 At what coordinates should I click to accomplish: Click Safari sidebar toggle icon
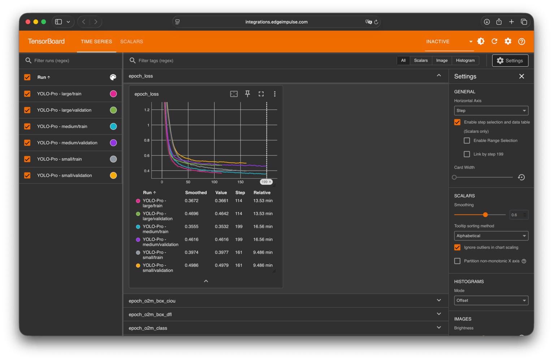59,22
